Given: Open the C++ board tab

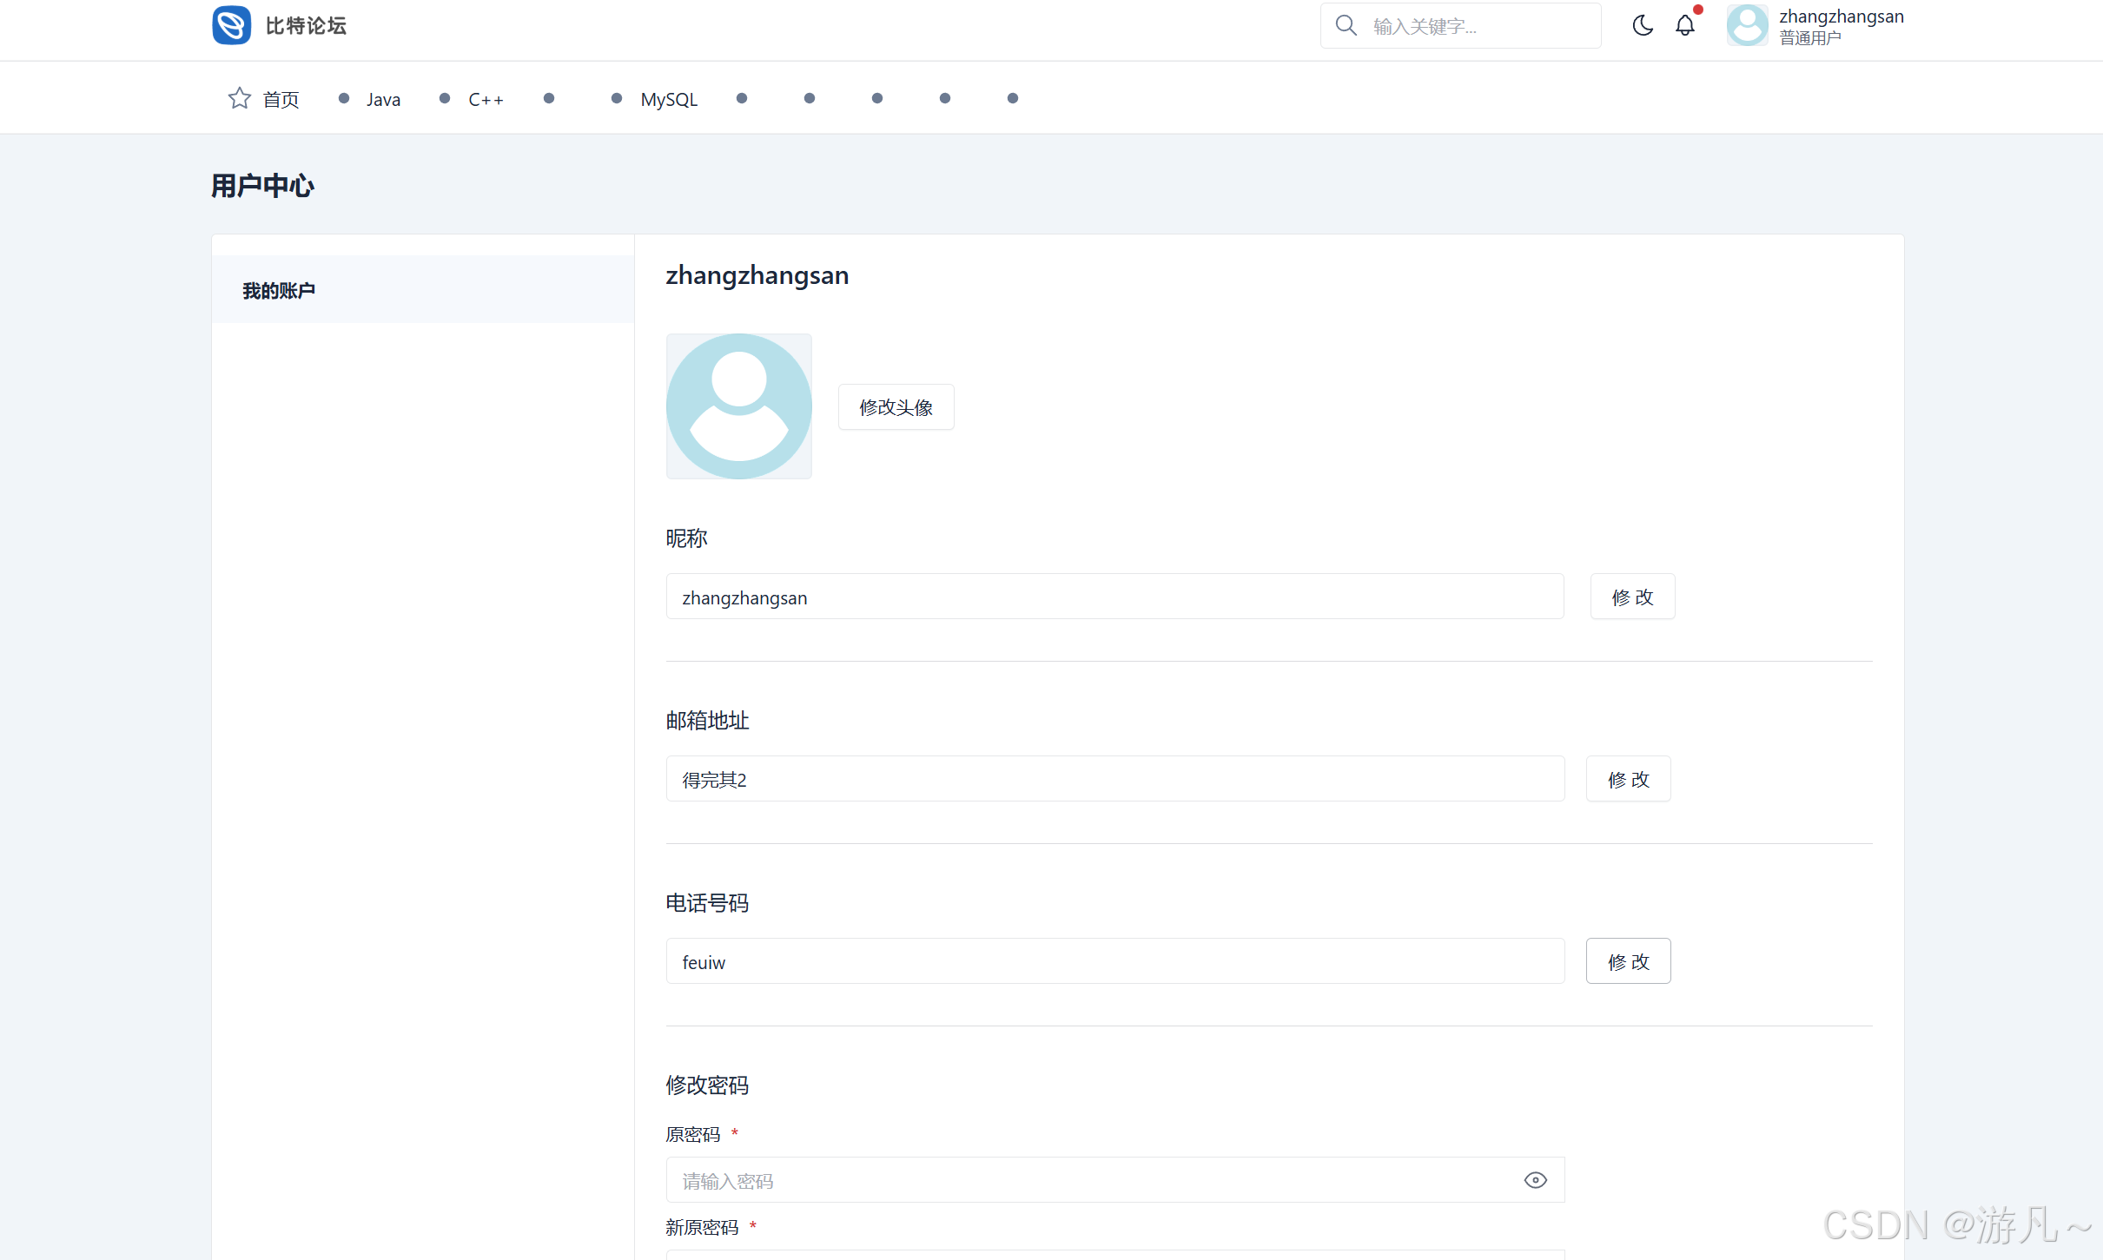Looking at the screenshot, I should tap(486, 99).
